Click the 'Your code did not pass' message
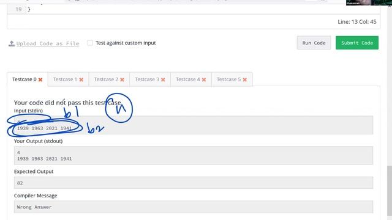Screen dimensions: 392x220 (x=67, y=103)
